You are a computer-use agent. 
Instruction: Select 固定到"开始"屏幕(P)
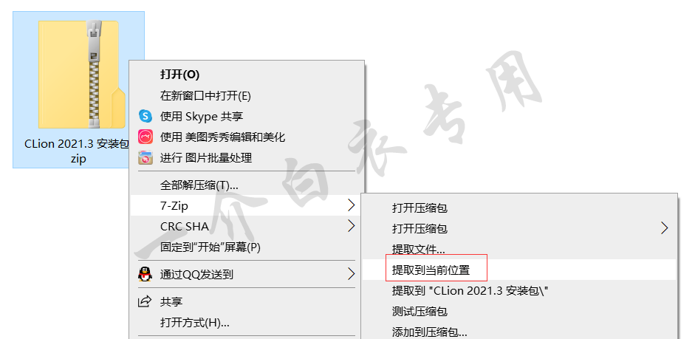point(210,247)
